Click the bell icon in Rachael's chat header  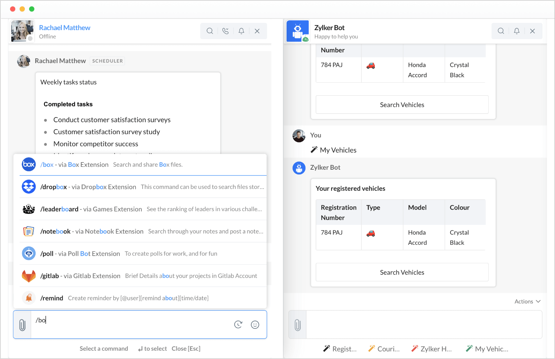point(241,31)
